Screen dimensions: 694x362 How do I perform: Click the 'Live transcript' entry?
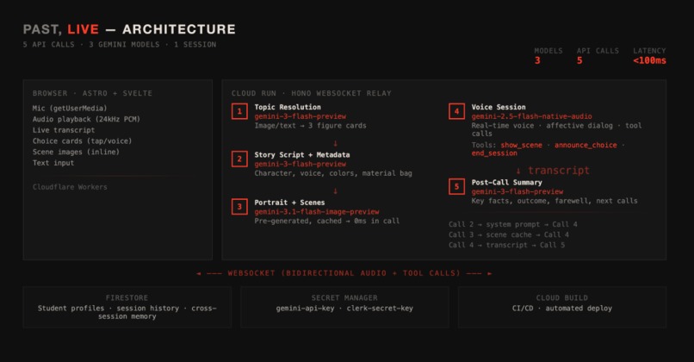[64, 130]
